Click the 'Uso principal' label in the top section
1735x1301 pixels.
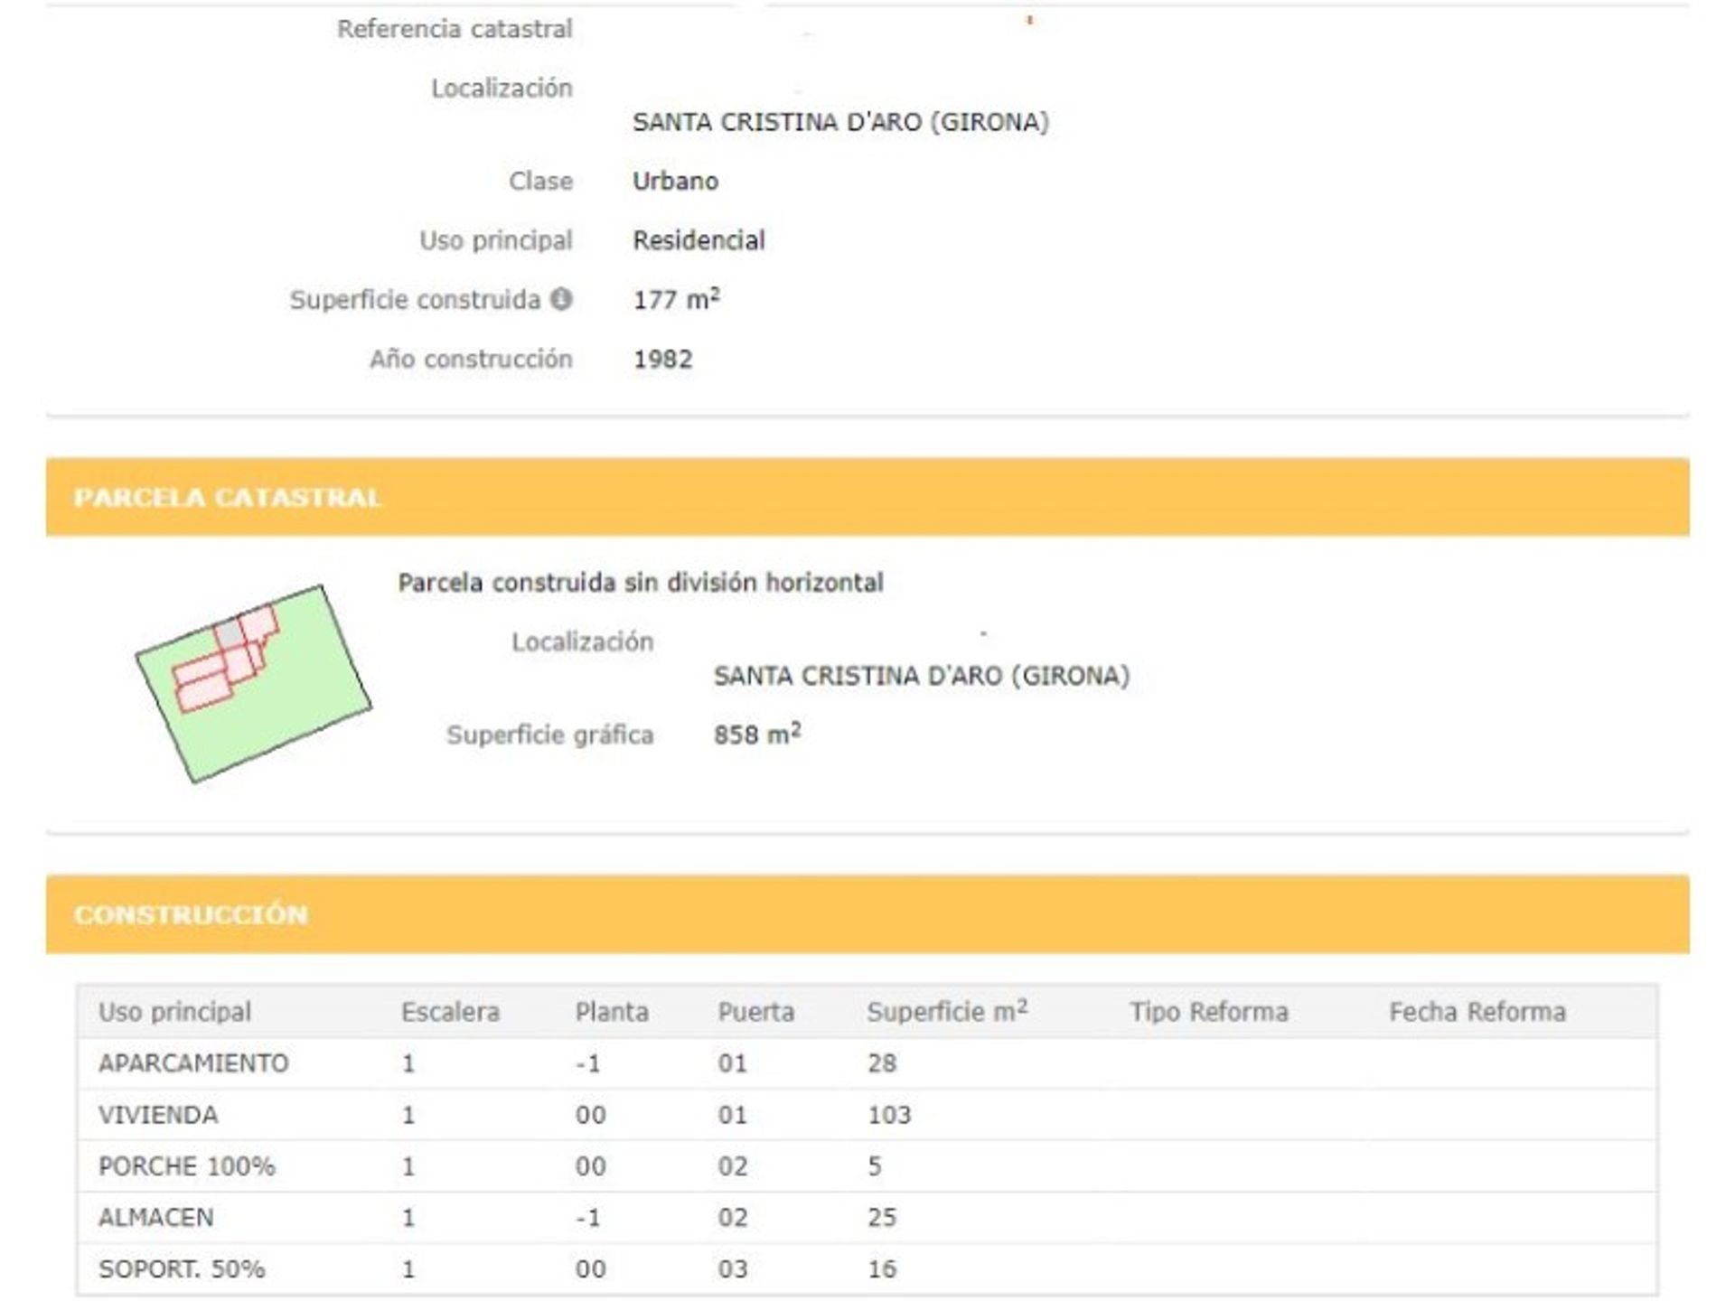(x=496, y=240)
